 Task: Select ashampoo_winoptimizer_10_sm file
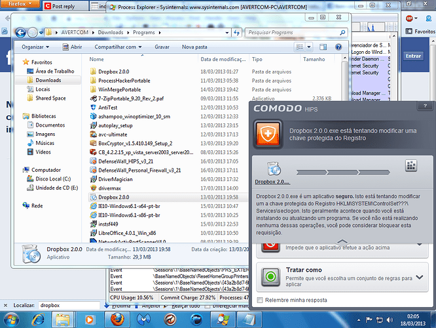(134, 117)
